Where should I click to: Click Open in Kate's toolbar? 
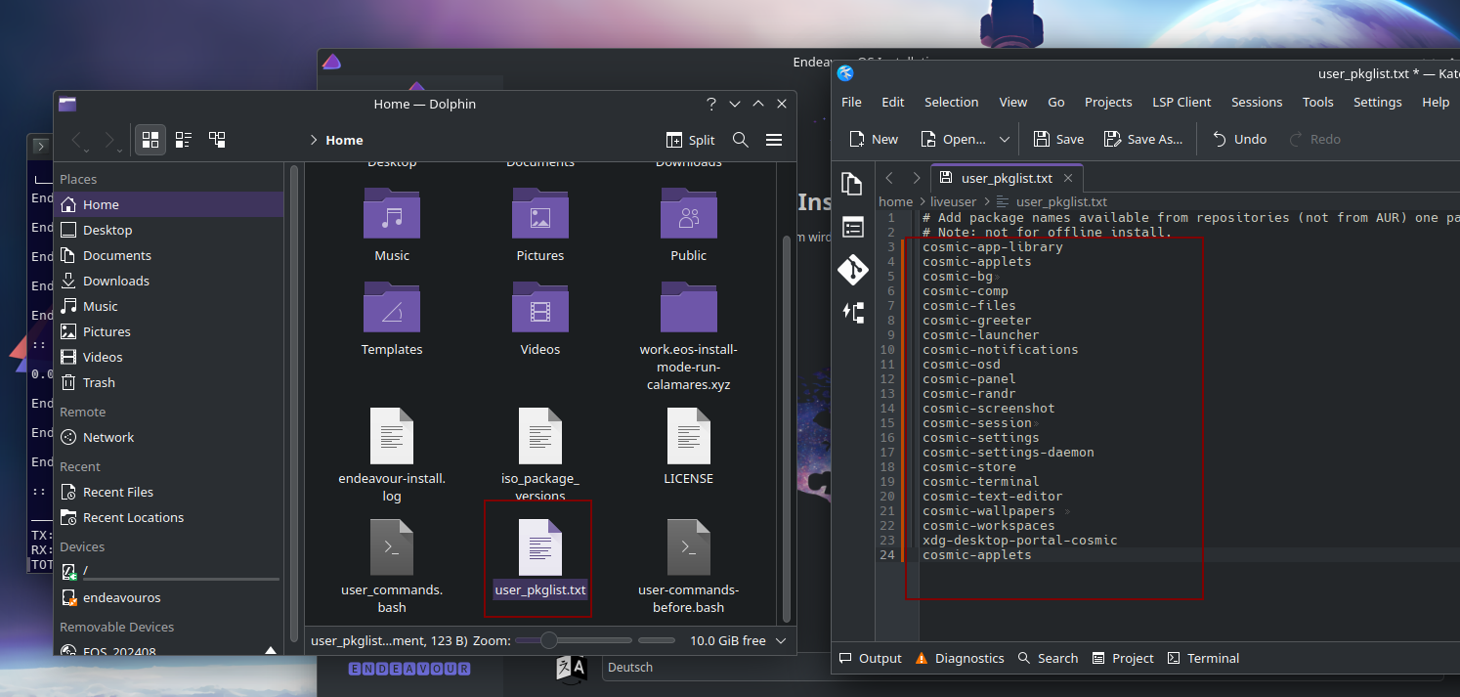coord(952,139)
